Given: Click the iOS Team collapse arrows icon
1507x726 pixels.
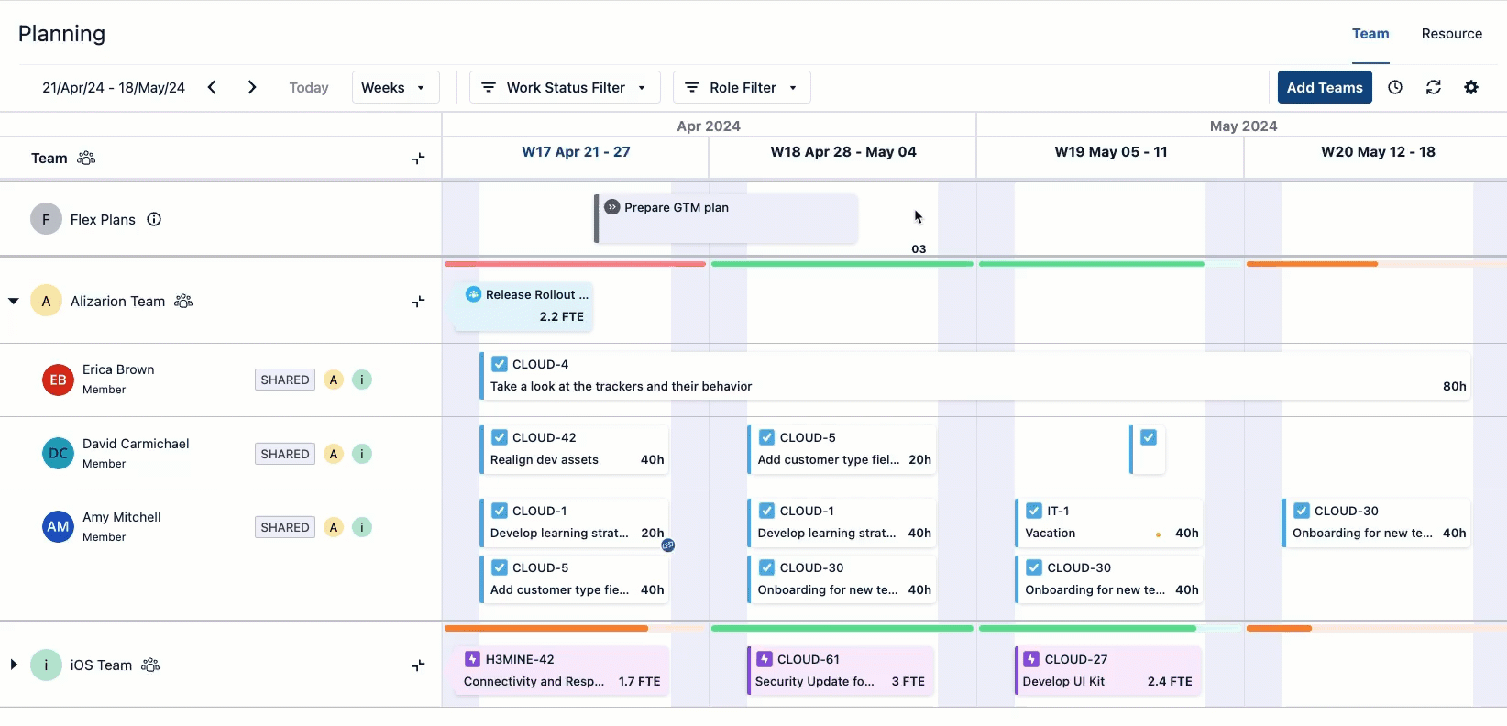Looking at the screenshot, I should 418,665.
